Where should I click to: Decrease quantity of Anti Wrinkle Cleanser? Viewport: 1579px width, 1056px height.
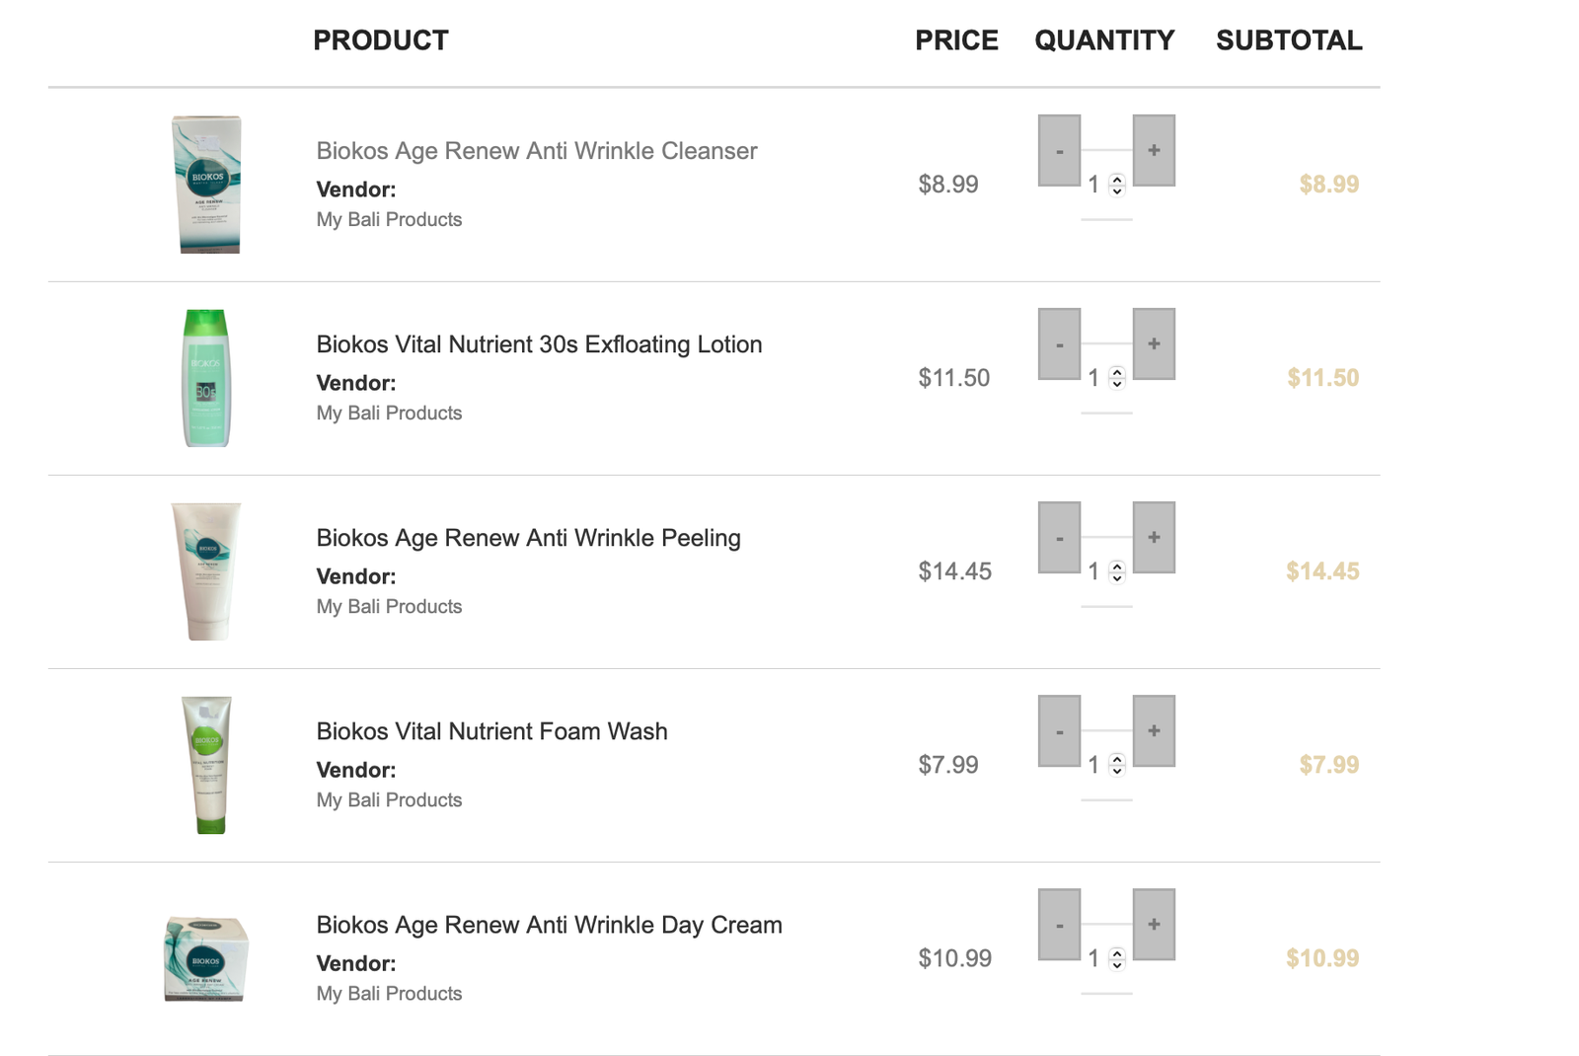(x=1059, y=150)
